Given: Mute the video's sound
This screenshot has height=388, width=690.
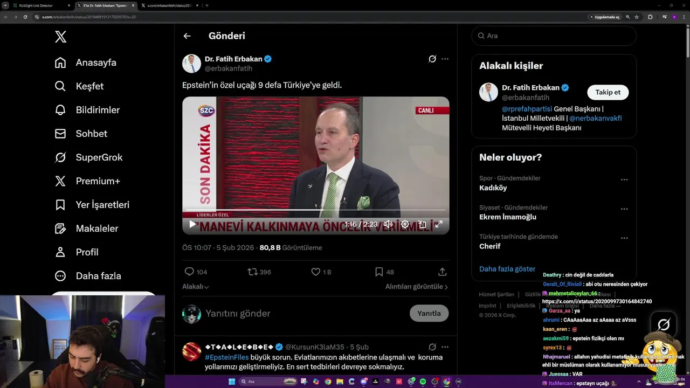Looking at the screenshot, I should point(388,224).
